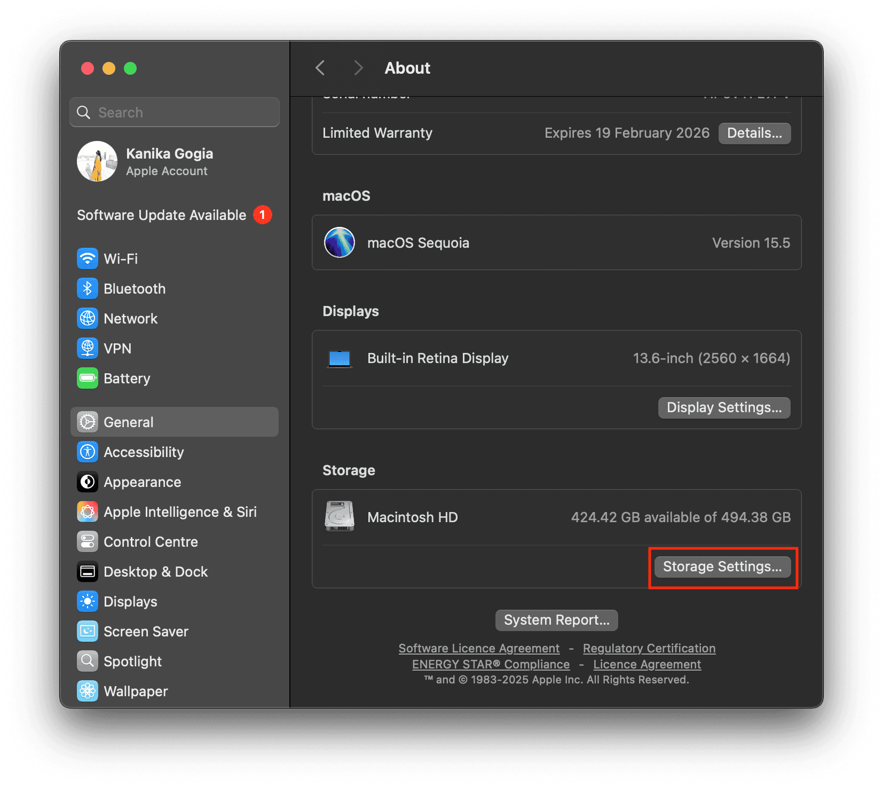Screen dimensions: 883x787
Task: Open Kanika Gogia's Apple Account profile
Action: [169, 162]
